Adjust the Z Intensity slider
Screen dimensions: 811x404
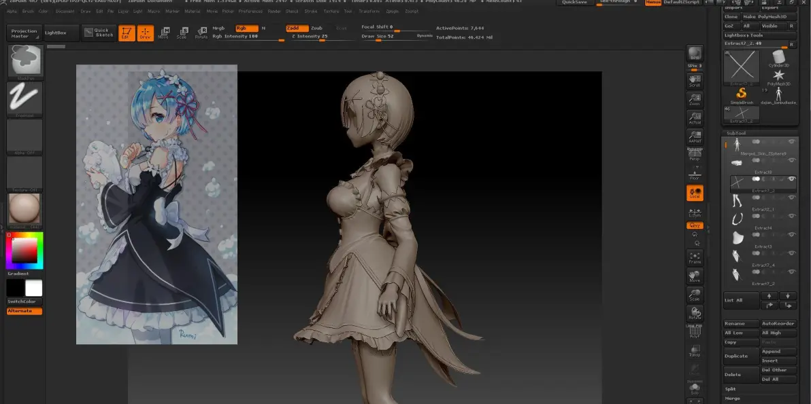point(322,37)
